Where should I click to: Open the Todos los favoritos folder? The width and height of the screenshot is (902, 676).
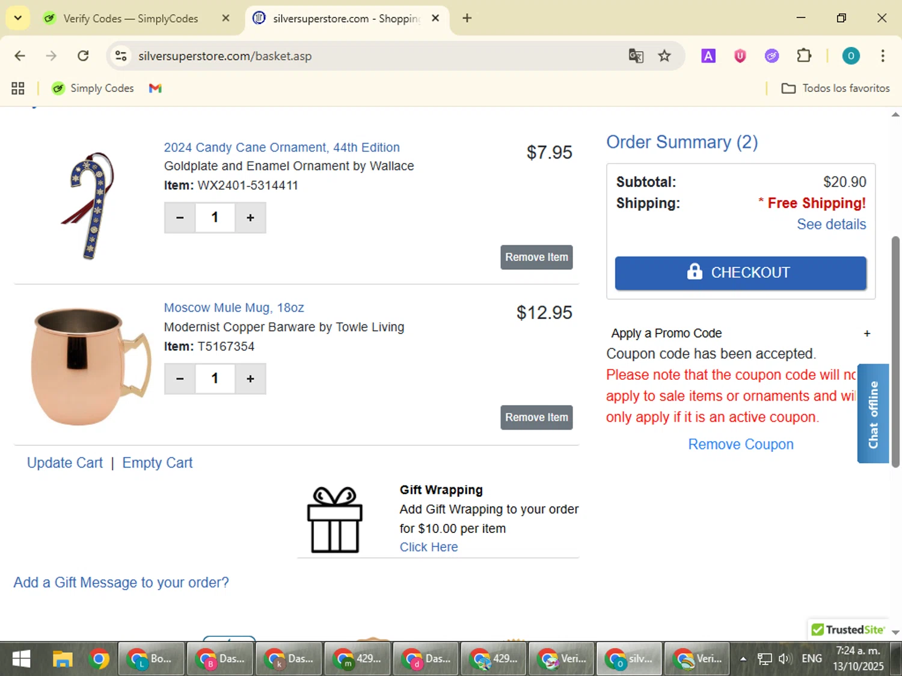point(835,88)
